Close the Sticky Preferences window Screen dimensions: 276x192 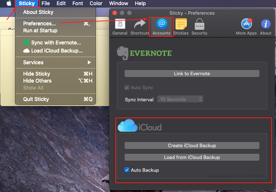(x=115, y=13)
